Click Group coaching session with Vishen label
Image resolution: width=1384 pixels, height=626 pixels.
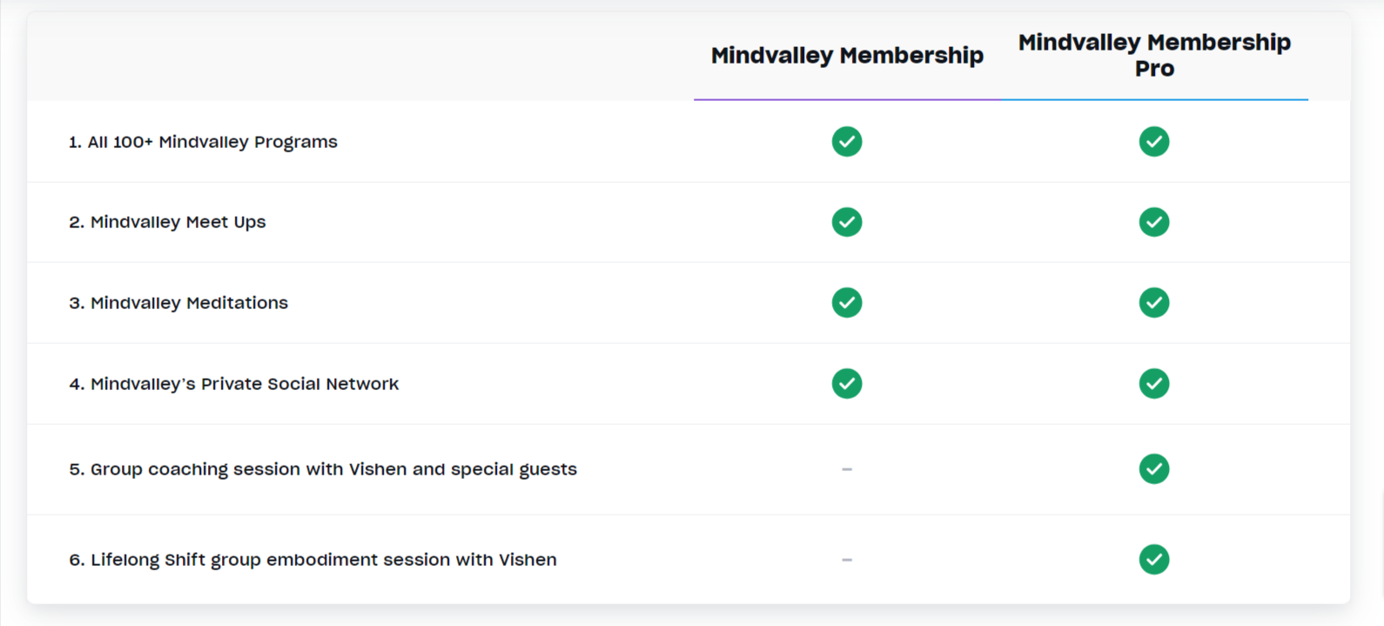(323, 469)
